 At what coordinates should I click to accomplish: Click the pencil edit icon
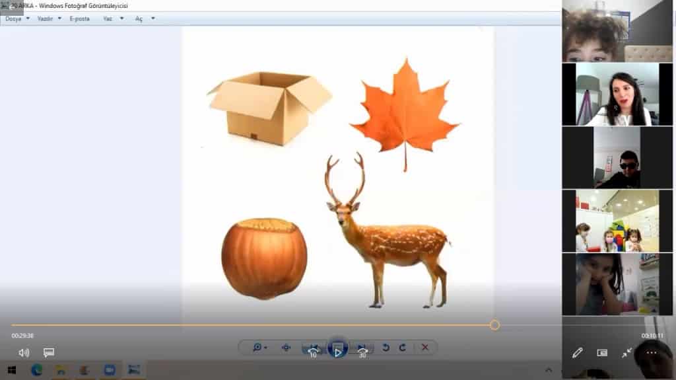pos(577,353)
